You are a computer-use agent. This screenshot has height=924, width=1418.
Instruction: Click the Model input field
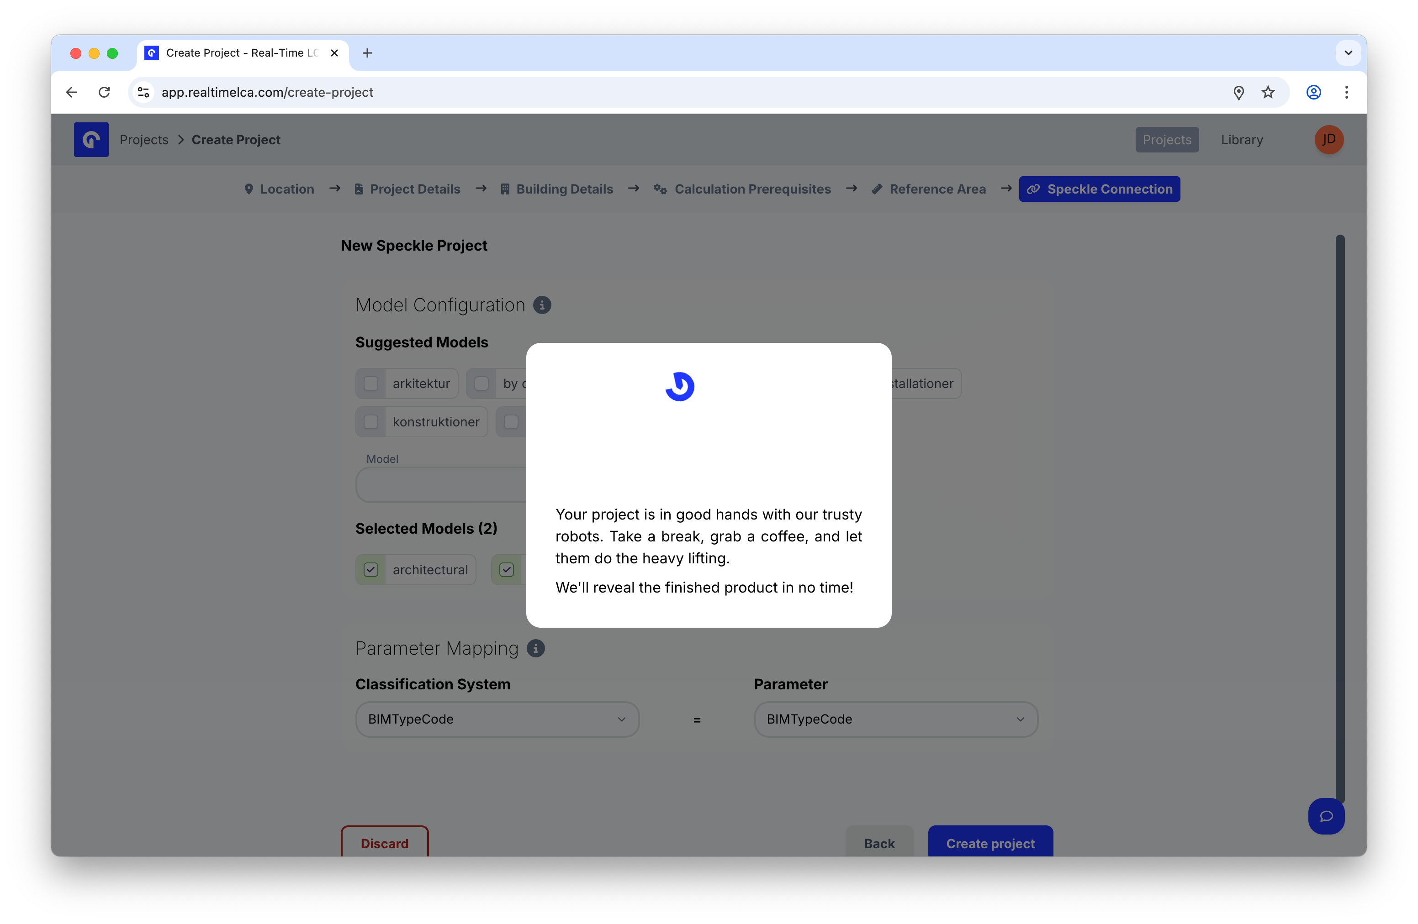441,485
